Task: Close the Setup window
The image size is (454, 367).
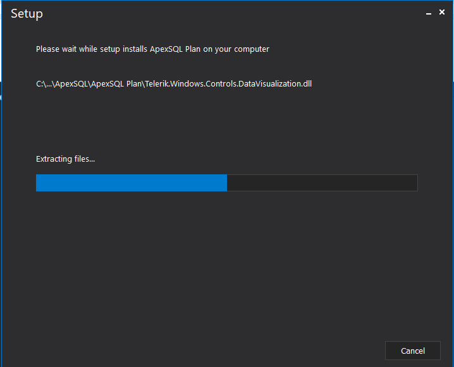Action: pos(442,12)
